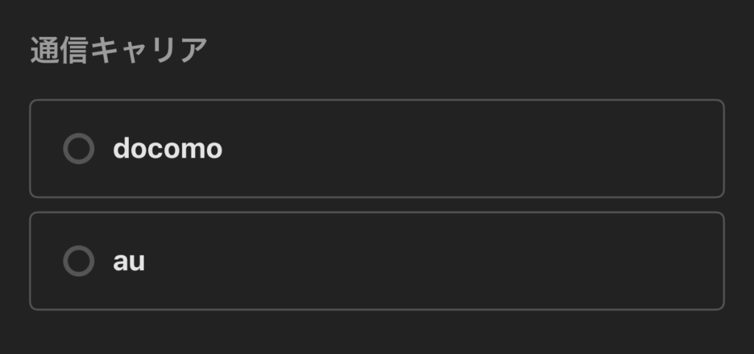Click the au label text

(x=129, y=261)
